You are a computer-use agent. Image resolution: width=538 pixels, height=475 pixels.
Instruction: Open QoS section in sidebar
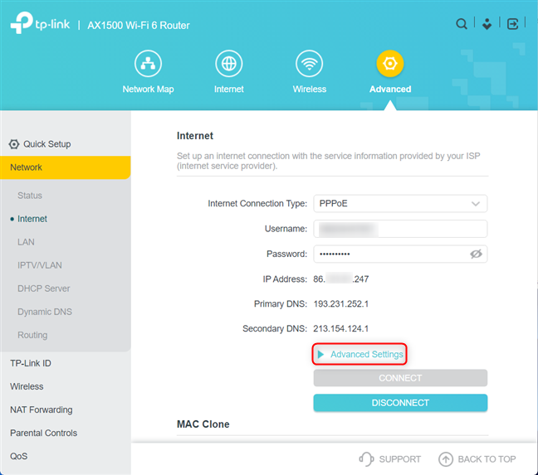pyautogui.click(x=18, y=457)
